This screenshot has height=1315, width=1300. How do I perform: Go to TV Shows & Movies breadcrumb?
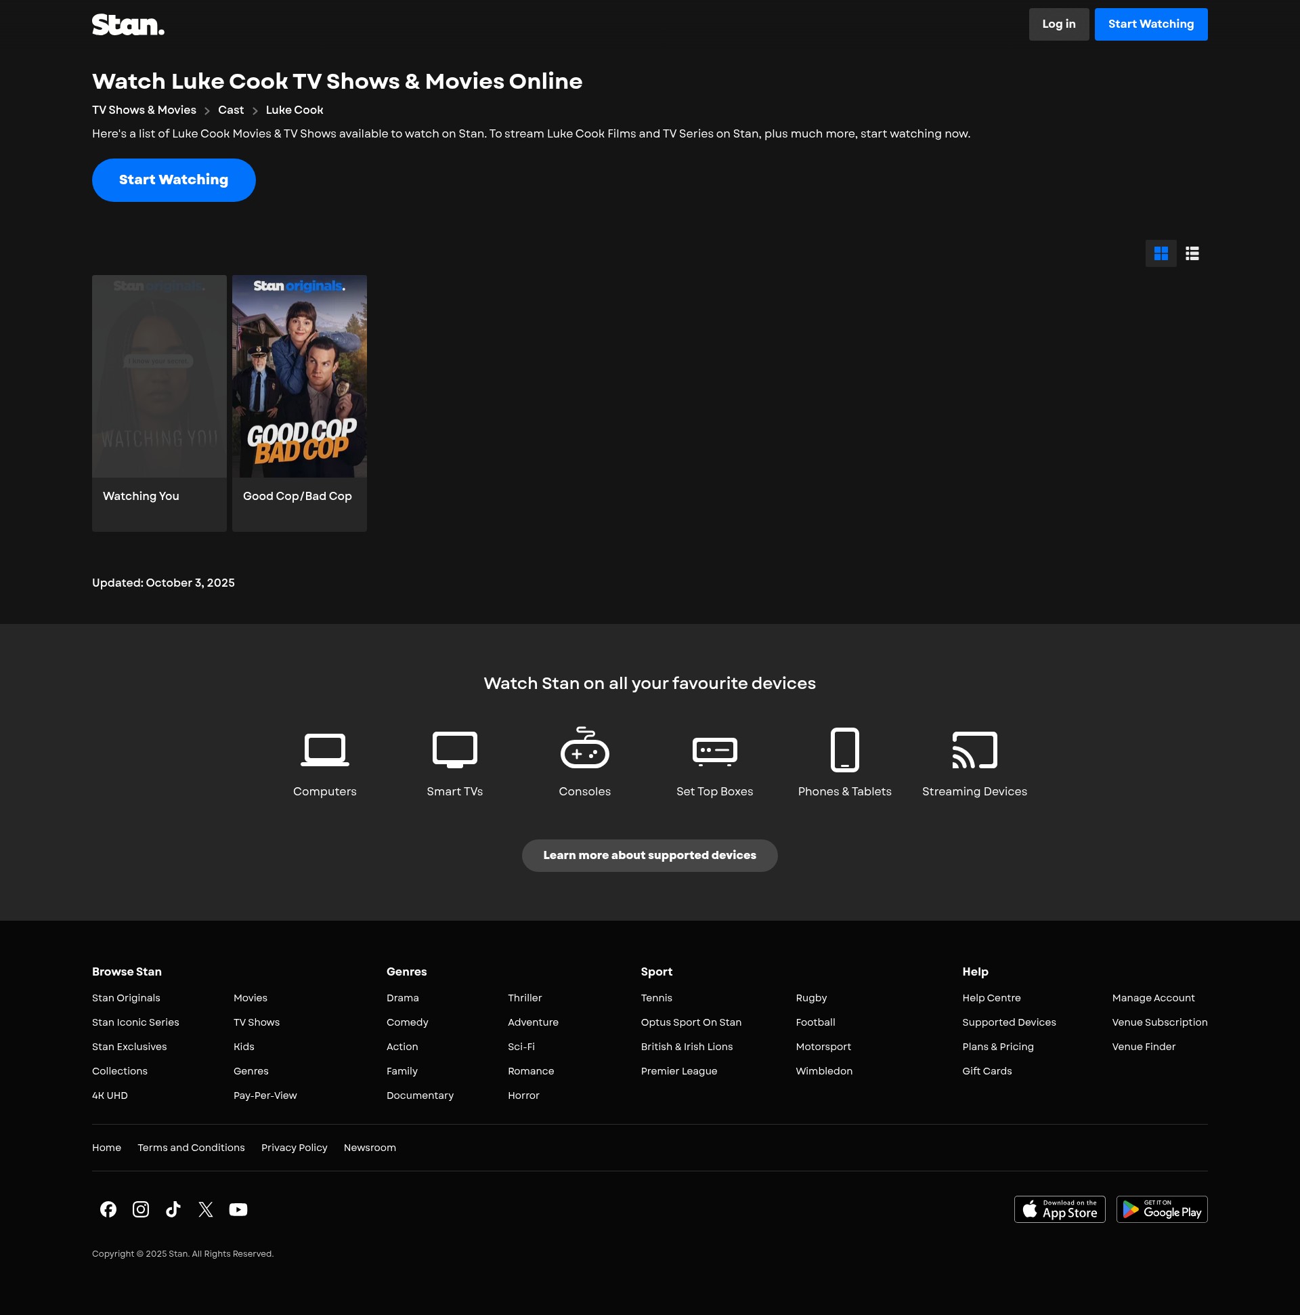click(144, 110)
